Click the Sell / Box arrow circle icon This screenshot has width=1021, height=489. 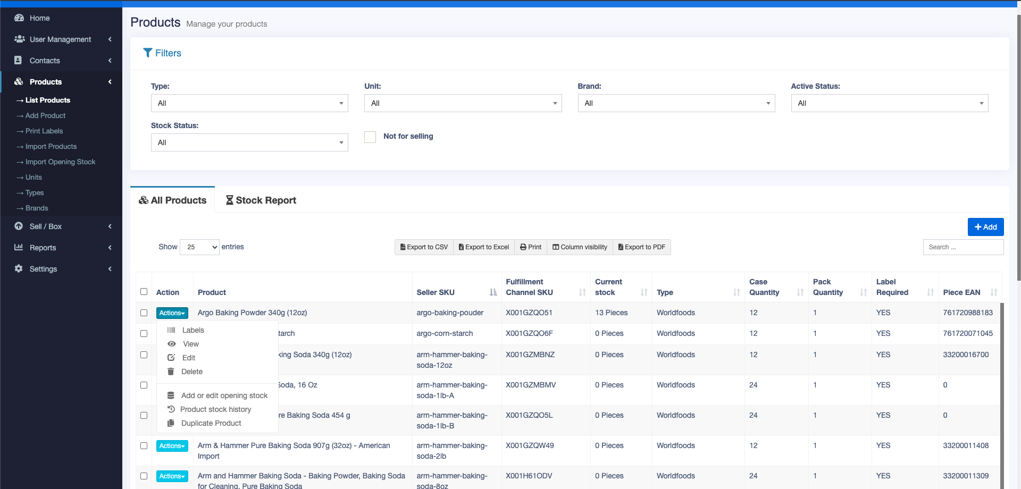click(19, 226)
